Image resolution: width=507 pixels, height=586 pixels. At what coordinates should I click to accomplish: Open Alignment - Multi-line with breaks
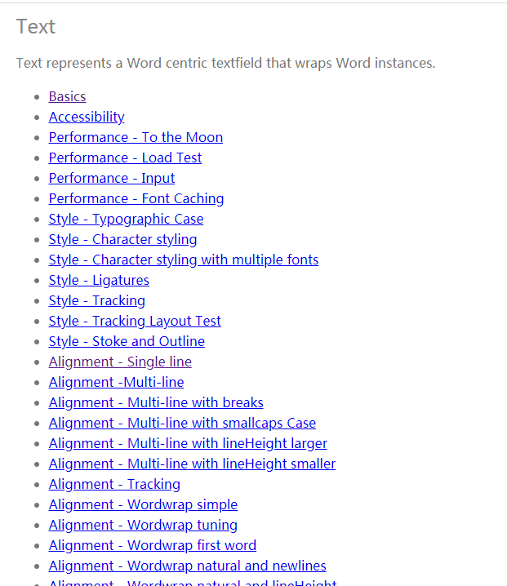coord(156,403)
